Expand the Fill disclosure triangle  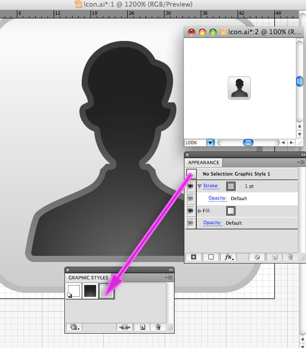199,211
